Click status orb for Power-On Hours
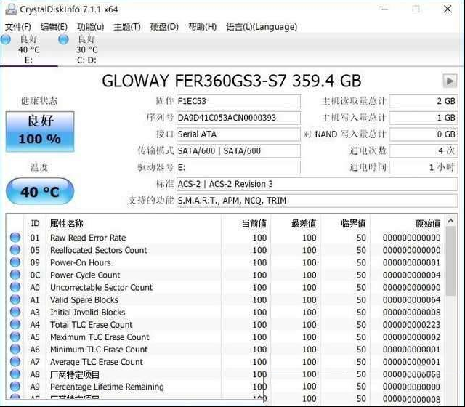 [15, 262]
